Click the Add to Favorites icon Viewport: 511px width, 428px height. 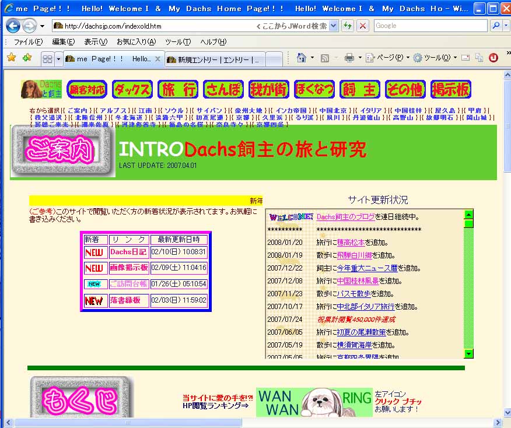pyautogui.click(x=27, y=58)
